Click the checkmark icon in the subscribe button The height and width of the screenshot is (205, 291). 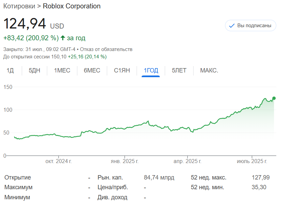coord(232,26)
